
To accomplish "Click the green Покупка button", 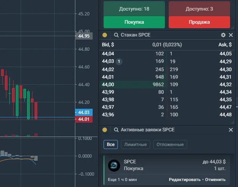I will 134,22.
